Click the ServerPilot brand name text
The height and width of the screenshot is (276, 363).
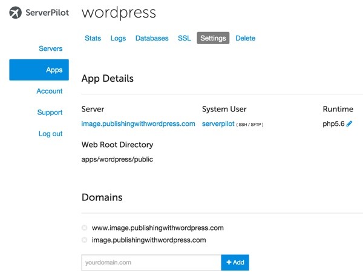tap(47, 13)
